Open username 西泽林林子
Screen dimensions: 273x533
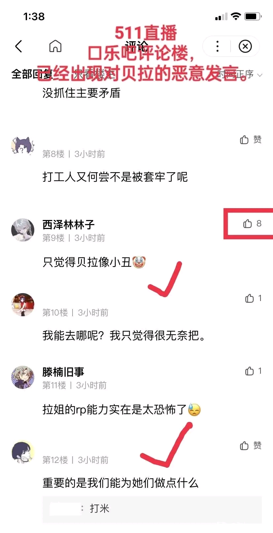click(x=69, y=225)
